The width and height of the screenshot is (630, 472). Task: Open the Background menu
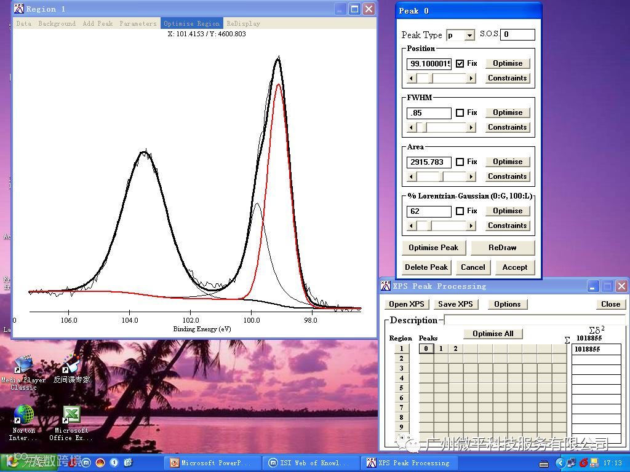click(57, 23)
